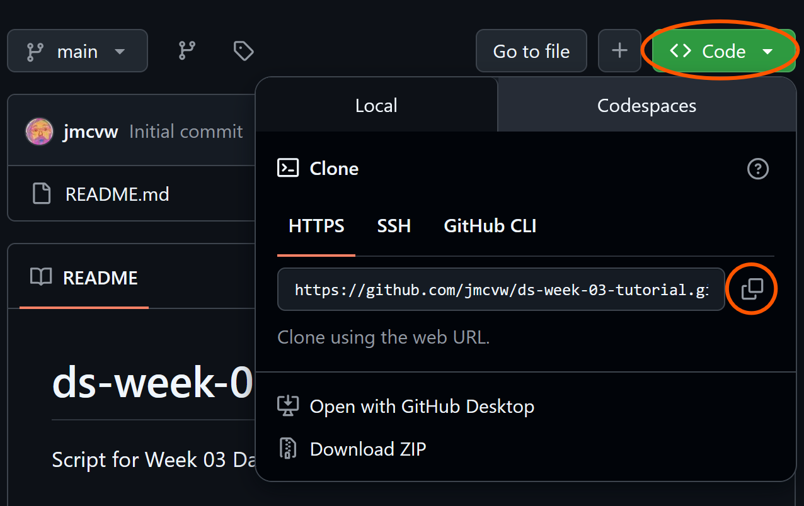Select the HTTPS clone option
Viewport: 804px width, 506px height.
(x=316, y=226)
